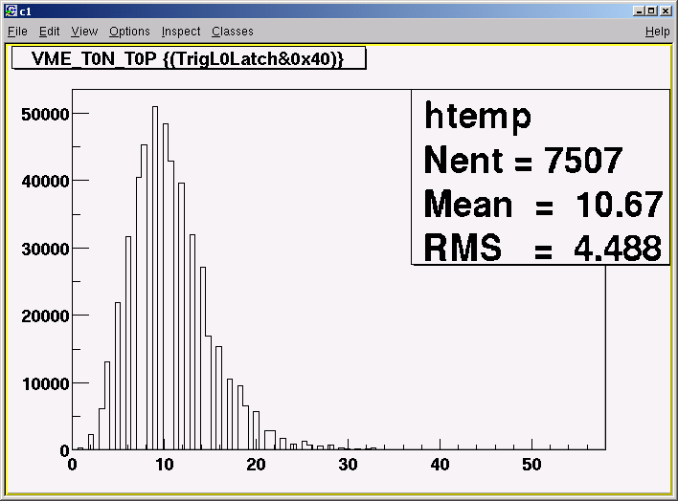
Task: Click the 10000 y-axis label
Action: pyautogui.click(x=45, y=384)
